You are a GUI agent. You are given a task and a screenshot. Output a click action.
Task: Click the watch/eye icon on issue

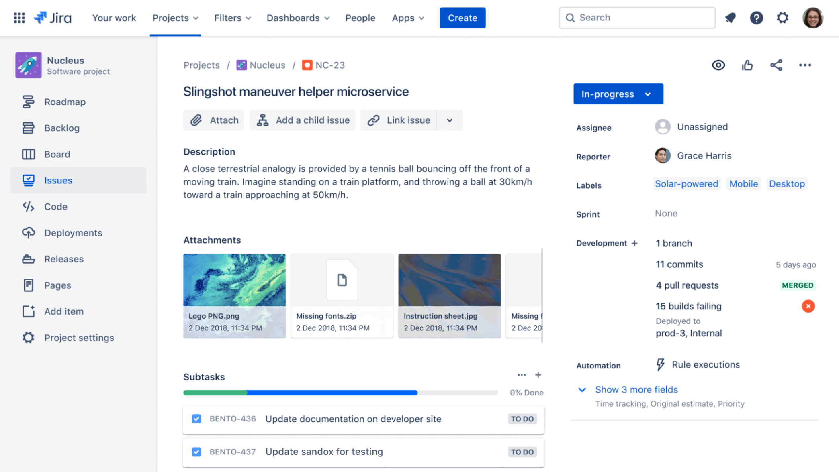pyautogui.click(x=718, y=65)
